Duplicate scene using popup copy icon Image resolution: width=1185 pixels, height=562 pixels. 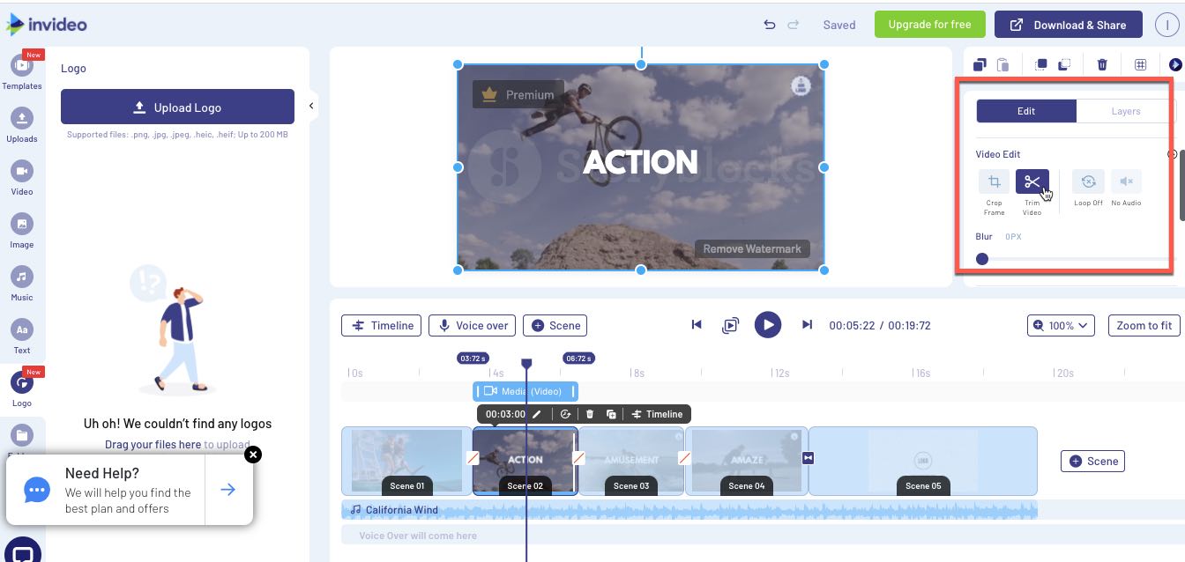(611, 414)
